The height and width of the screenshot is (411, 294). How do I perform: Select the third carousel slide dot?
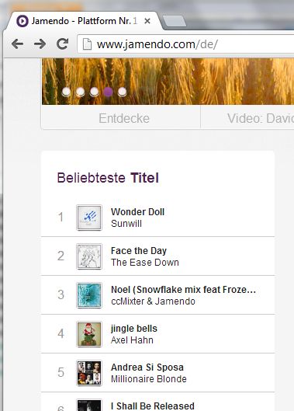point(94,92)
